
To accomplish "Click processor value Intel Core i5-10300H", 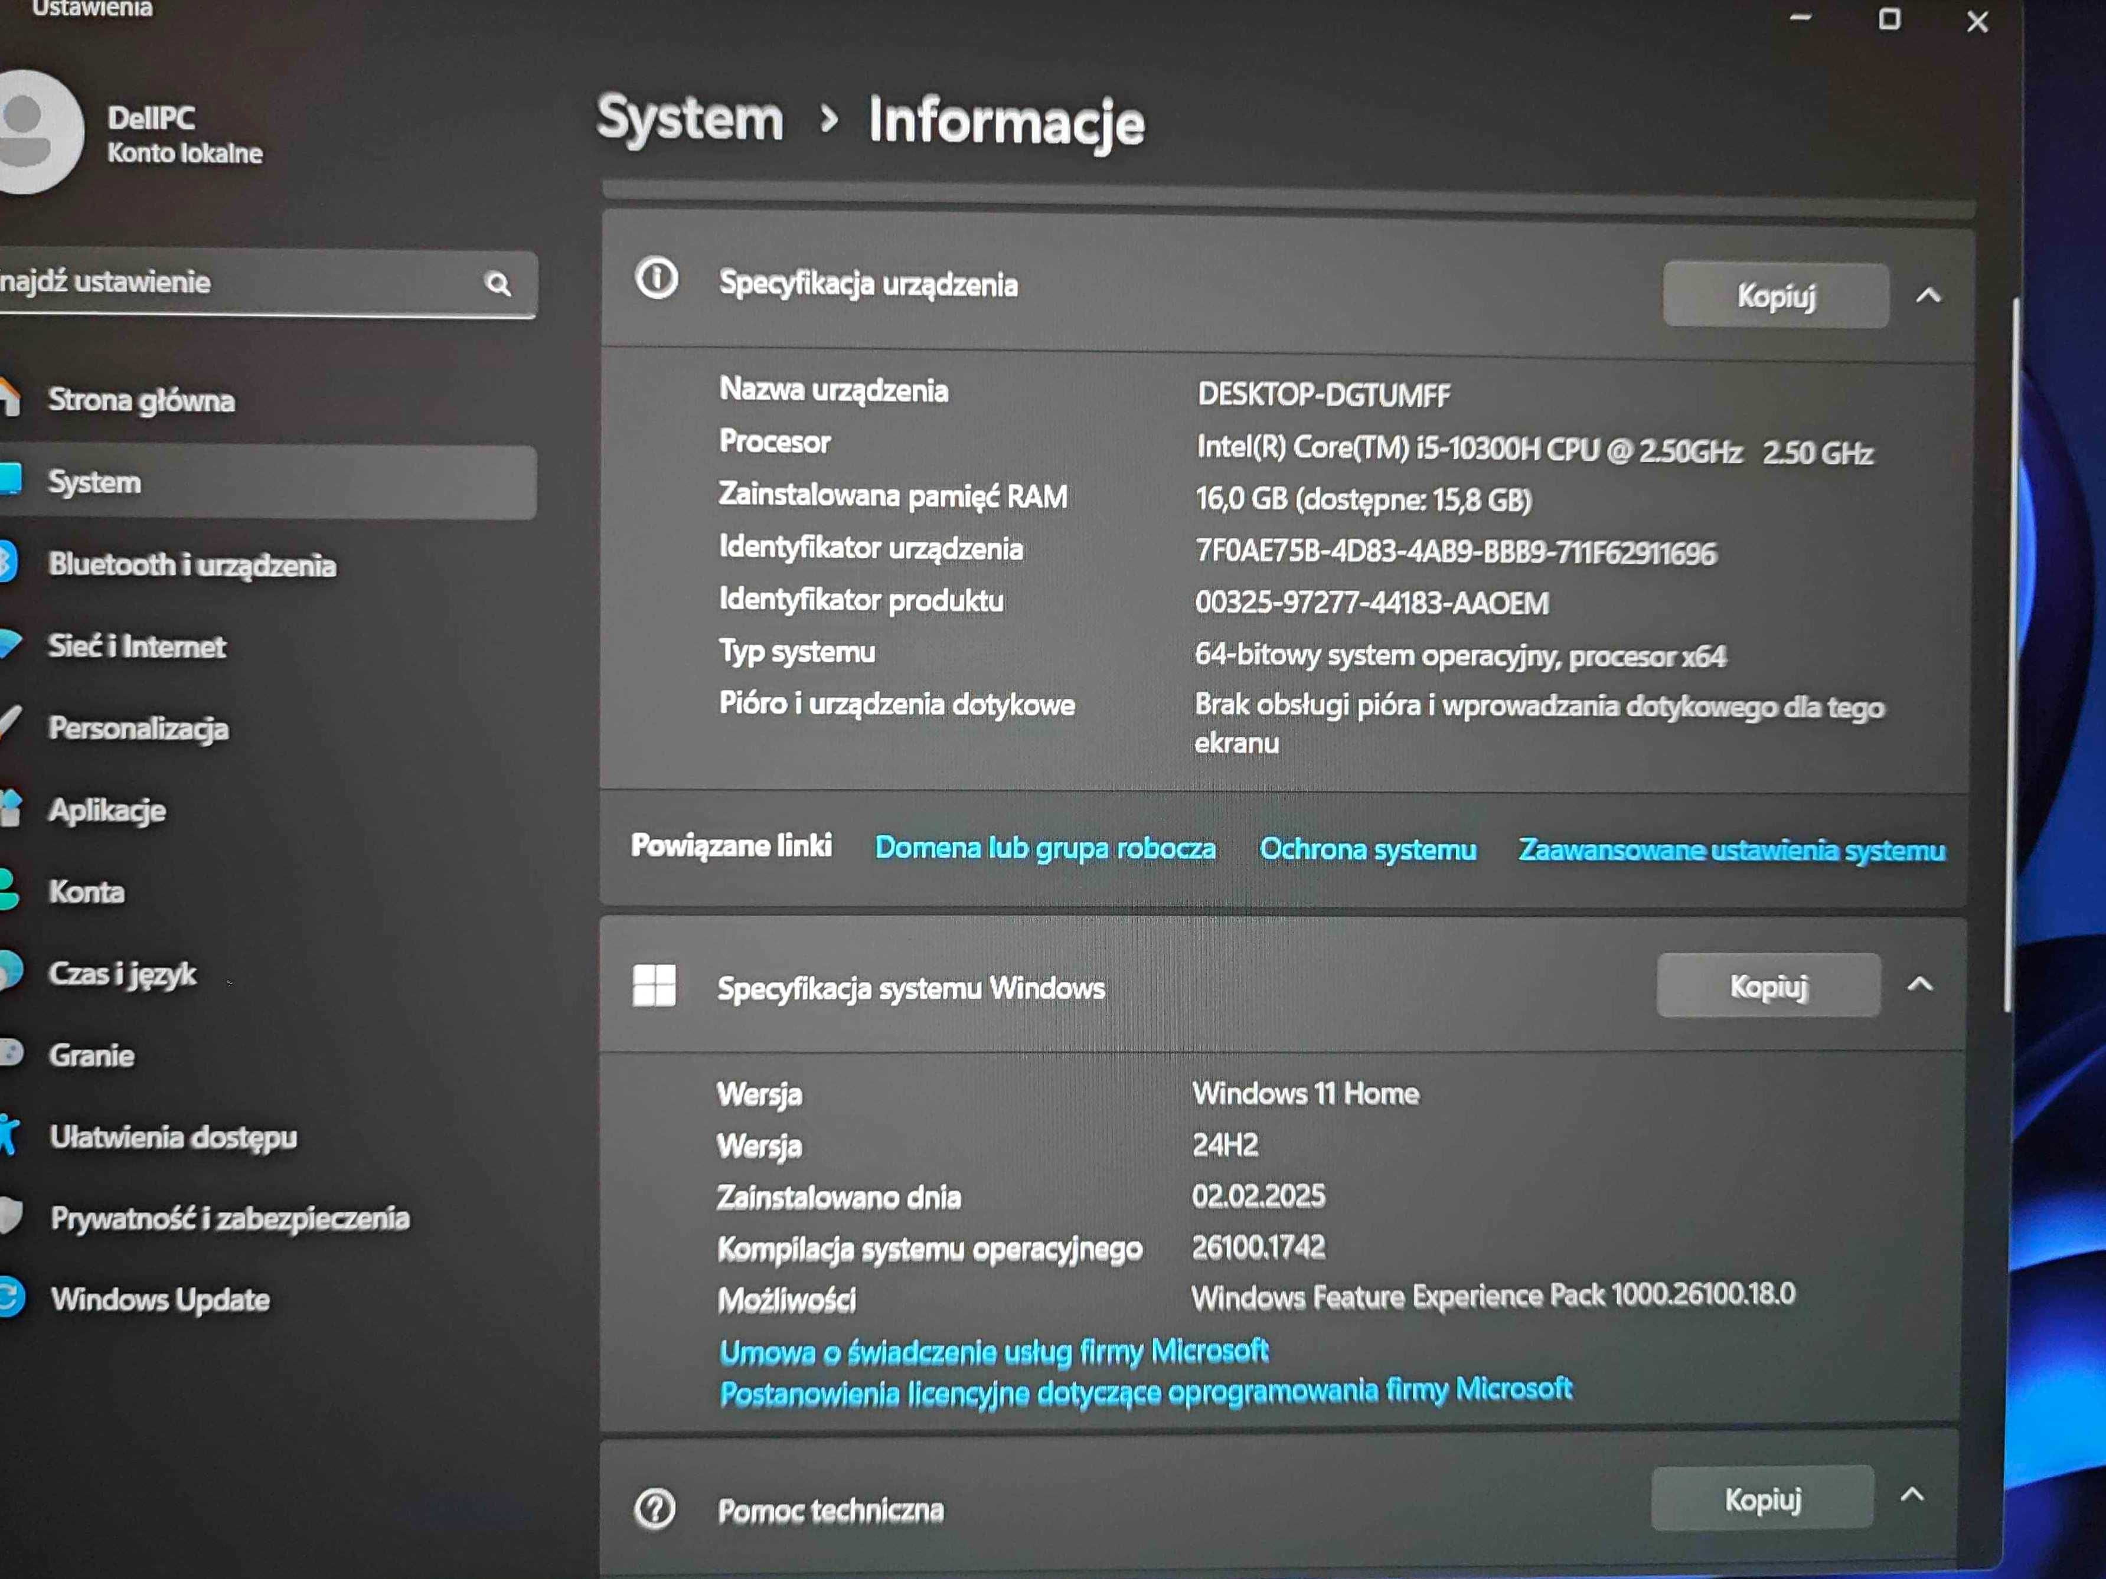I will [x=1534, y=449].
